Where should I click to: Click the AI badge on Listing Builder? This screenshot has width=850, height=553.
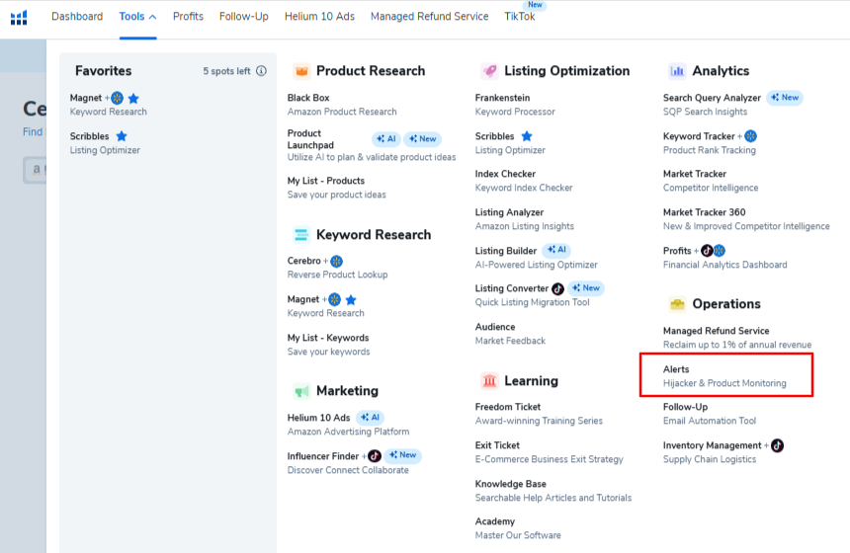point(556,250)
